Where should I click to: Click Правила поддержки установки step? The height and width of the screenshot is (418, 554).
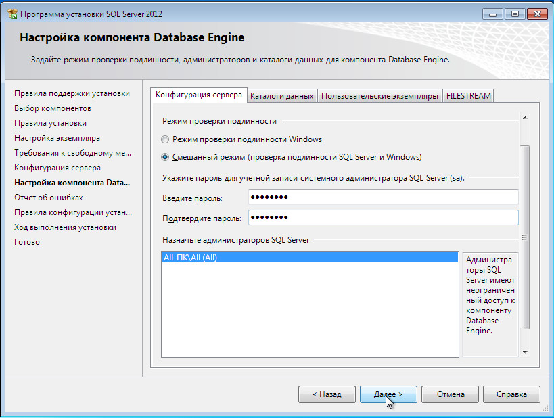pos(72,93)
